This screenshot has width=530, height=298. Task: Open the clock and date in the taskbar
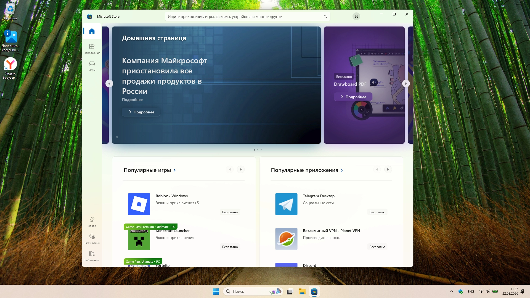[x=510, y=291]
